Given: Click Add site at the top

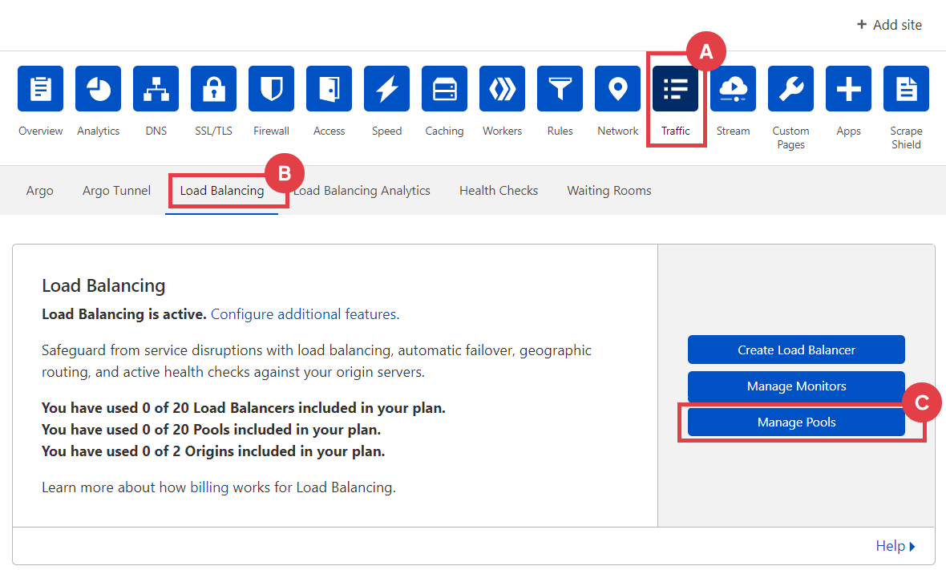Looking at the screenshot, I should (x=889, y=25).
